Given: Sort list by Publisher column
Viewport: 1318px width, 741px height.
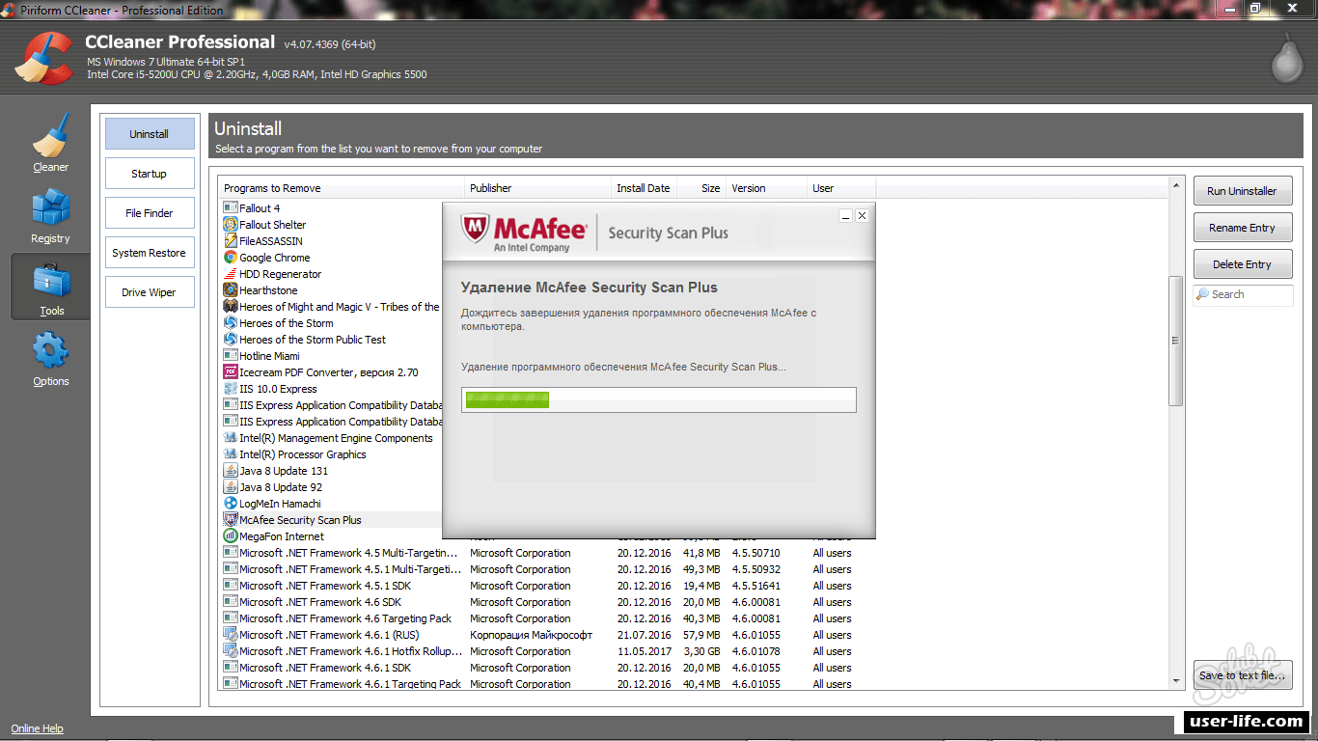Looking at the screenshot, I should coord(538,188).
